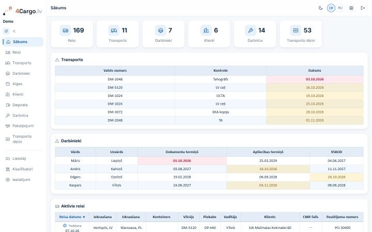This screenshot has height=232, width=372.
Task: Click the Degviela fuel pump icon
Action: pos(8,105)
